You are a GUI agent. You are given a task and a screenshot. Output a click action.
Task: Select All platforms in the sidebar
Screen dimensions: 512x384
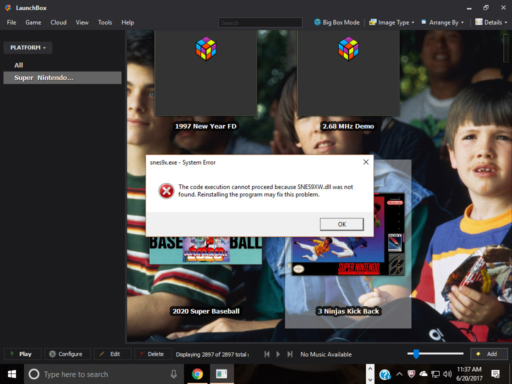[x=18, y=65]
